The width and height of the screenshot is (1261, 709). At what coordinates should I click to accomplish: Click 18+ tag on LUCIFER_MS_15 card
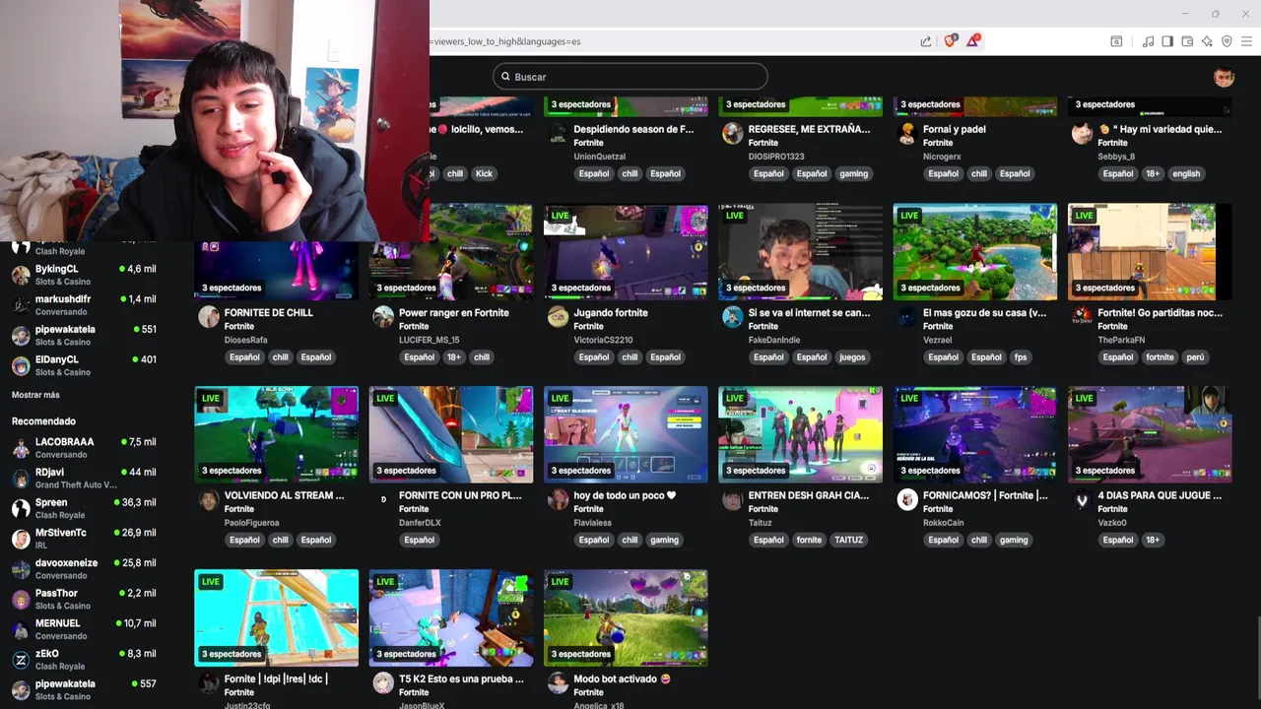(452, 357)
